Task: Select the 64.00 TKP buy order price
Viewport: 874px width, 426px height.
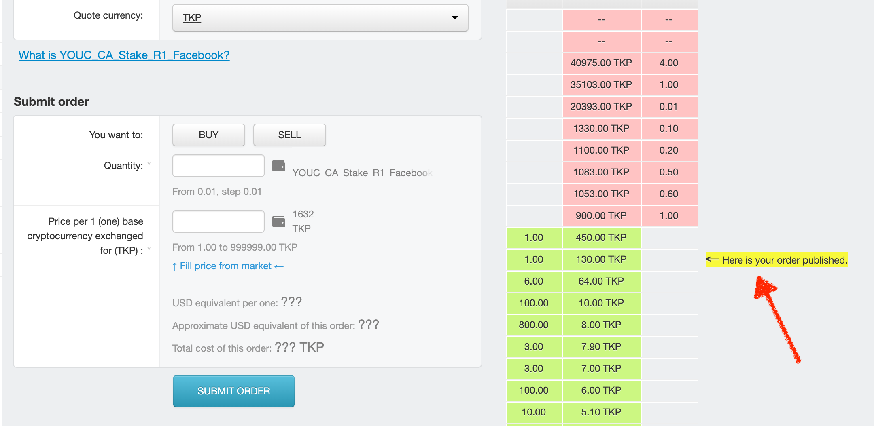Action: click(x=601, y=281)
